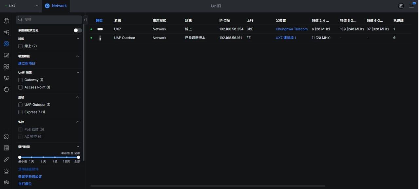Click the IP address 192.168.50.101
Image resolution: width=419 pixels, height=189 pixels.
click(231, 38)
